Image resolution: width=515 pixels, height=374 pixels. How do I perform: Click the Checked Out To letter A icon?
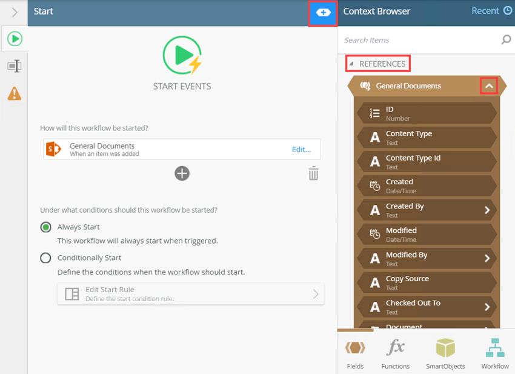coord(375,307)
